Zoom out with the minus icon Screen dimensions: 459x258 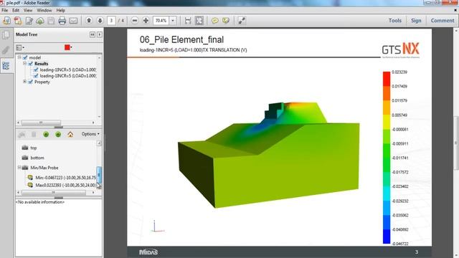[x=135, y=21]
